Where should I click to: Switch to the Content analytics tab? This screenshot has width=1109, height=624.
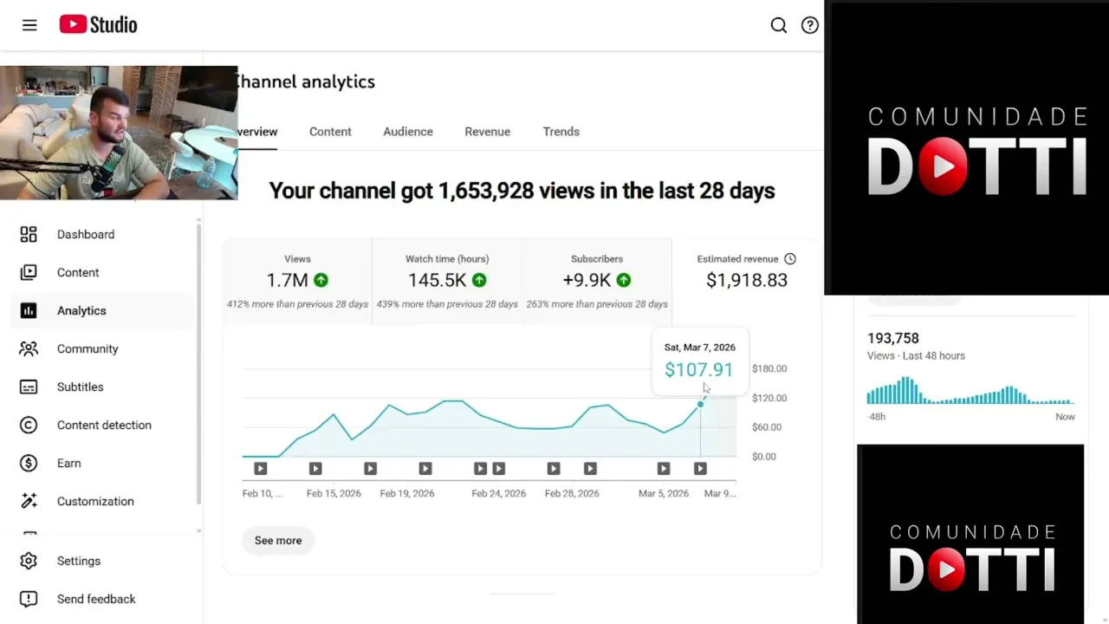330,132
